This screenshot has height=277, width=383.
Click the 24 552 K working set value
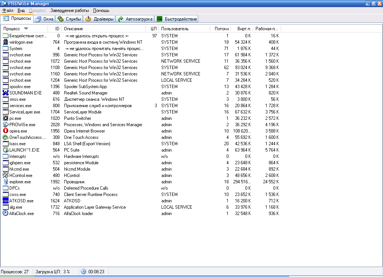[x=271, y=182]
